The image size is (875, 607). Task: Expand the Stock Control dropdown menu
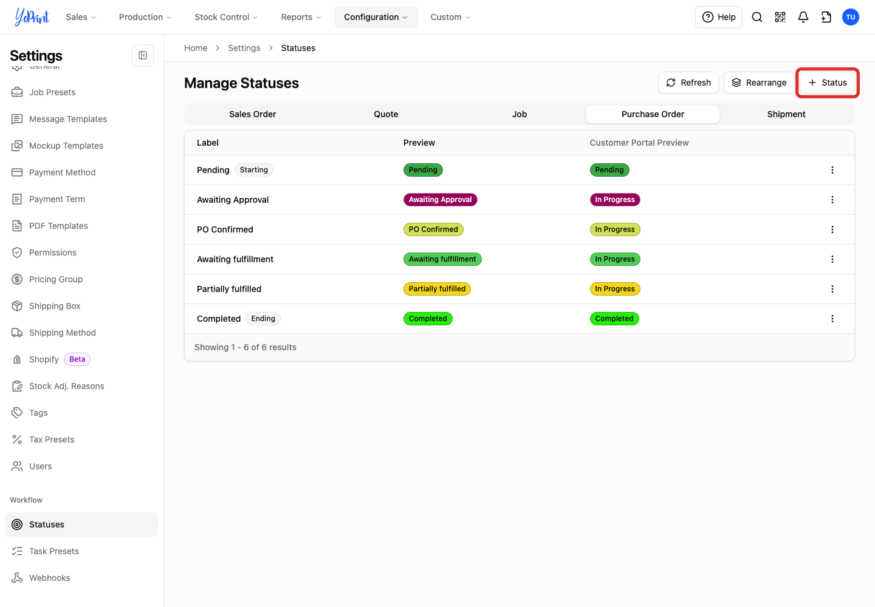coord(226,17)
